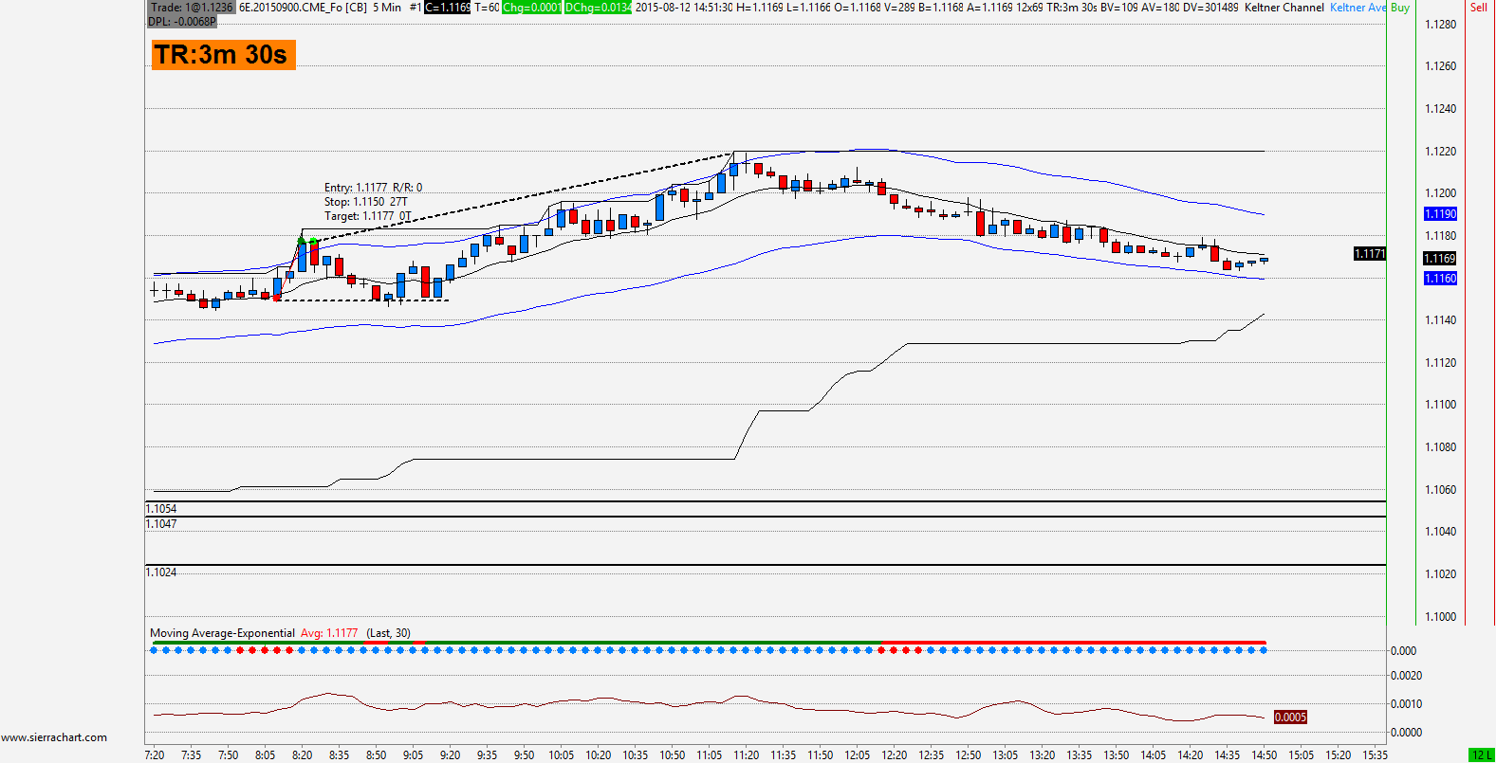Image resolution: width=1496 pixels, height=763 pixels.
Task: Click the 14:50 time axis label
Action: (x=1265, y=755)
